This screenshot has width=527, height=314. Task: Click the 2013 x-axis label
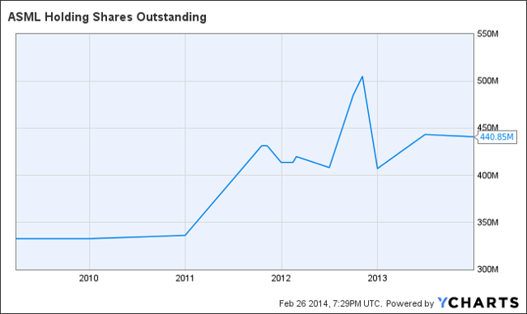click(x=377, y=278)
